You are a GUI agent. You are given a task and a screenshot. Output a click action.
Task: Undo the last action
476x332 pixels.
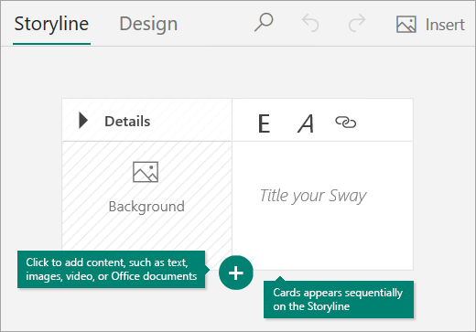point(310,23)
